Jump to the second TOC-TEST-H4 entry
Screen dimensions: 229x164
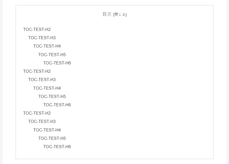click(x=47, y=88)
